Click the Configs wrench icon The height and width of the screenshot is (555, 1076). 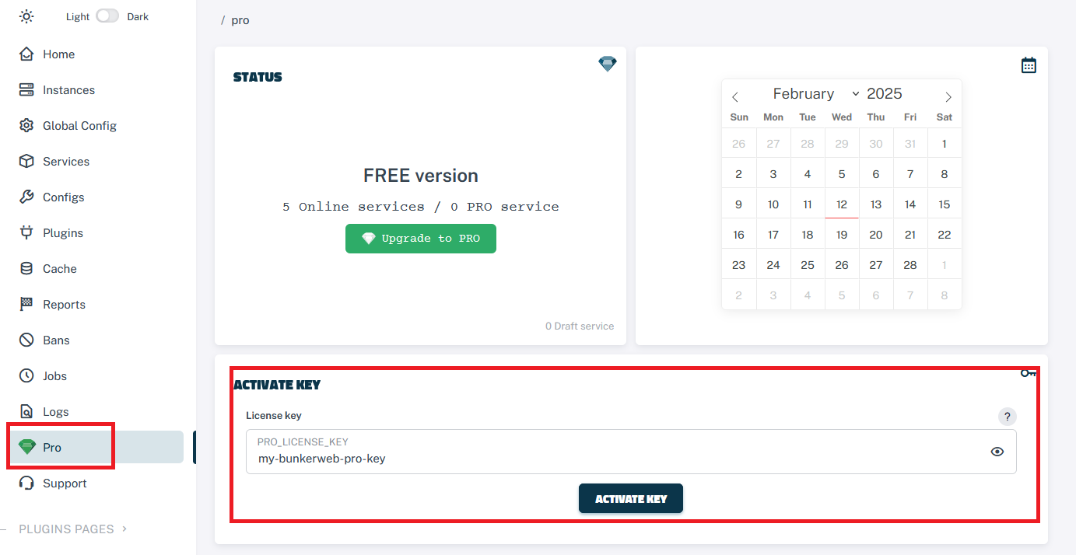pos(26,197)
